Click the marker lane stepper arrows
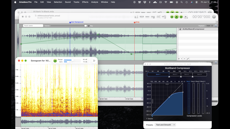The width and height of the screenshot is (230, 129). pos(217,22)
